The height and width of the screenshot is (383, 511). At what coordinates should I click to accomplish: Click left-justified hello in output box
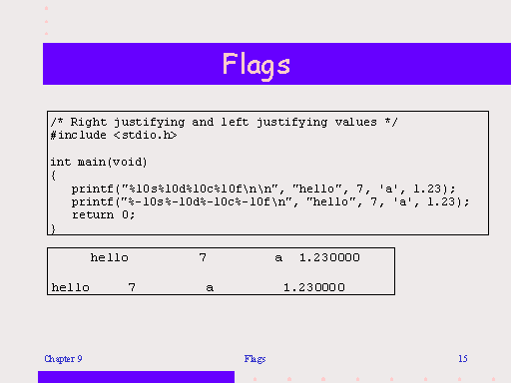click(71, 287)
